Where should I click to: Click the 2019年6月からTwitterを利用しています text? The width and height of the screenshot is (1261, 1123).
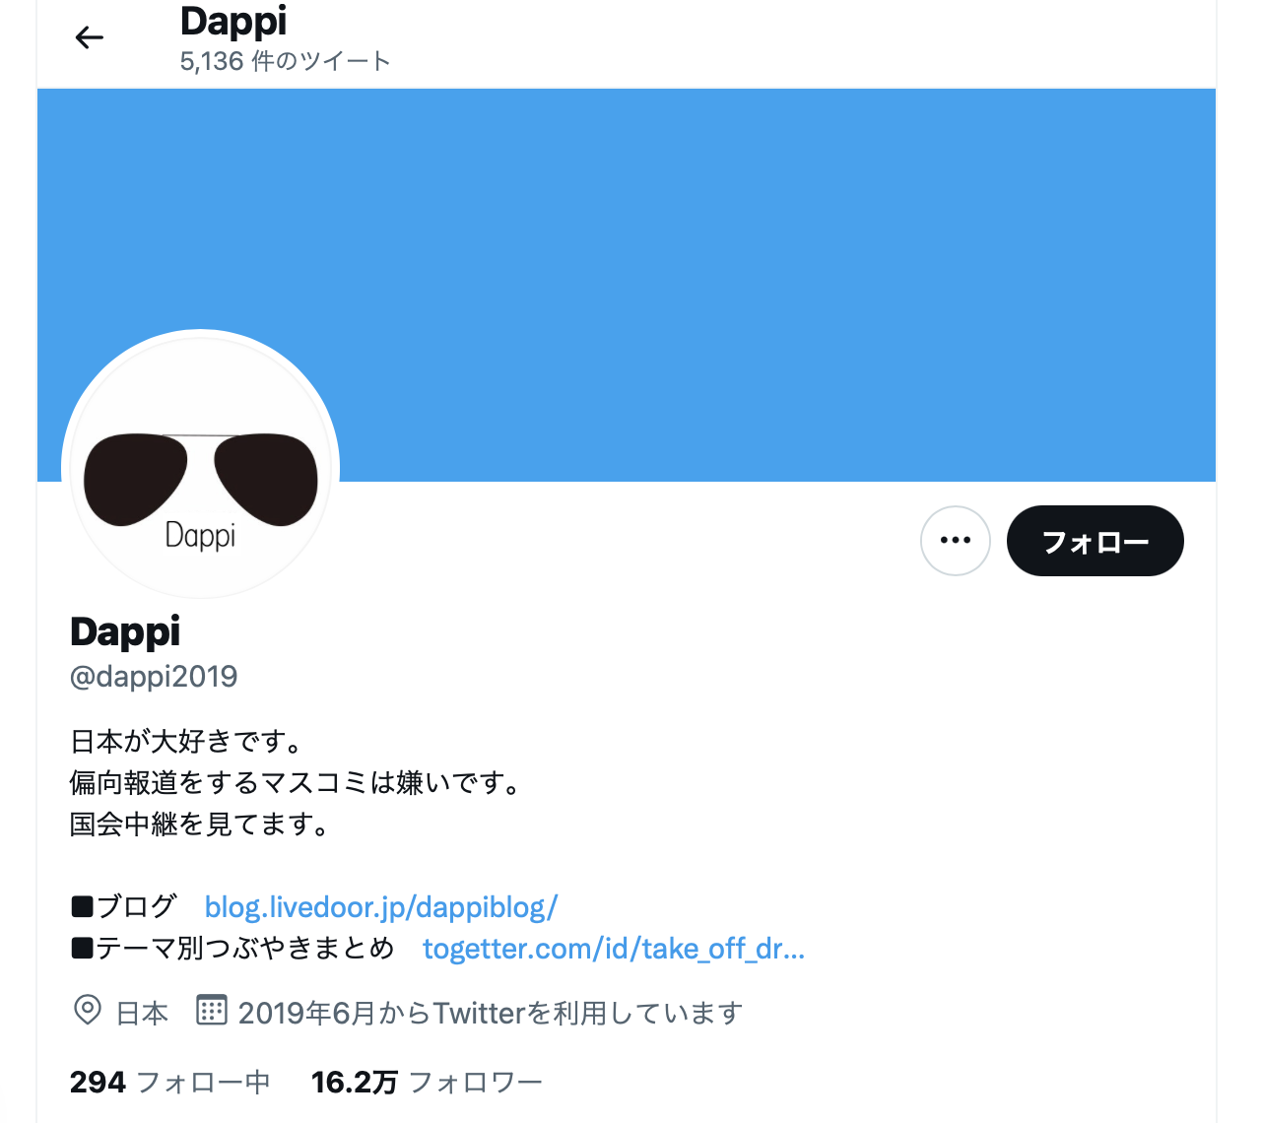coord(491,1013)
